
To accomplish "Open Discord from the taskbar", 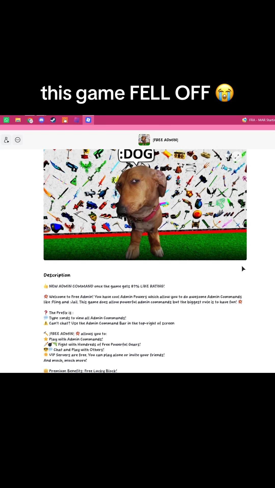I will pyautogui.click(x=42, y=120).
